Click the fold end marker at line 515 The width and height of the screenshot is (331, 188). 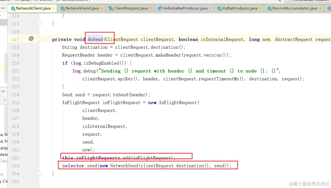coord(39,23)
